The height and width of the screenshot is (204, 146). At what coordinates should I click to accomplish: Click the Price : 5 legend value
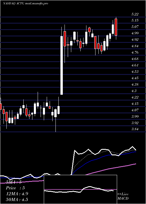point(15,188)
